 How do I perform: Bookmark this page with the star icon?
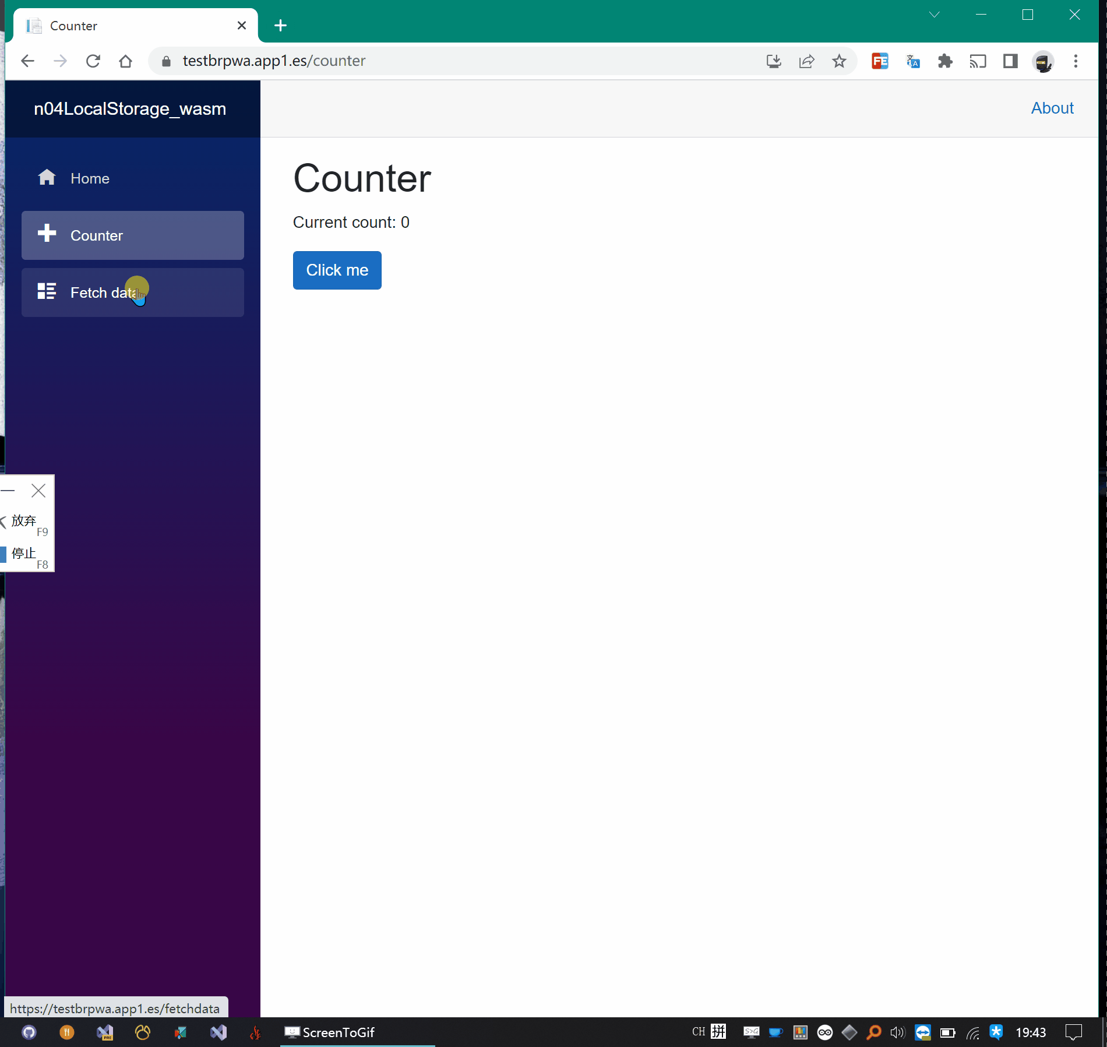[x=839, y=61]
